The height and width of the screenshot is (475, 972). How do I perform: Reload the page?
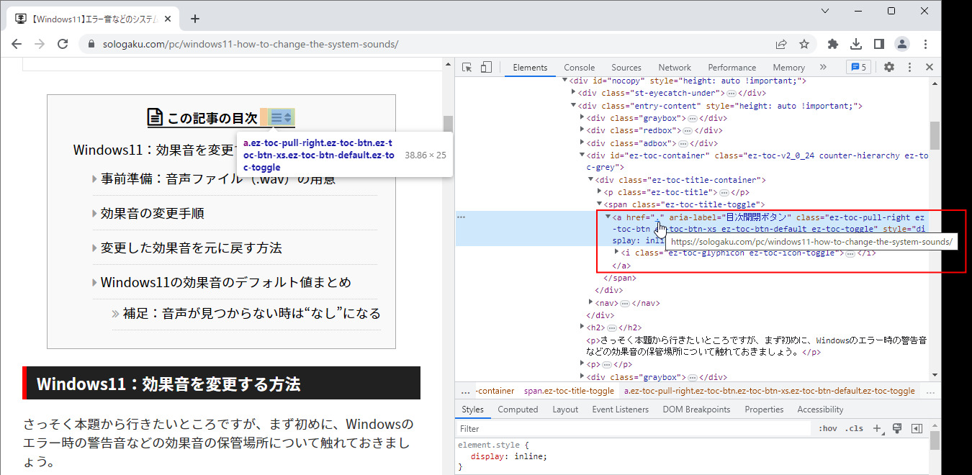tap(63, 44)
